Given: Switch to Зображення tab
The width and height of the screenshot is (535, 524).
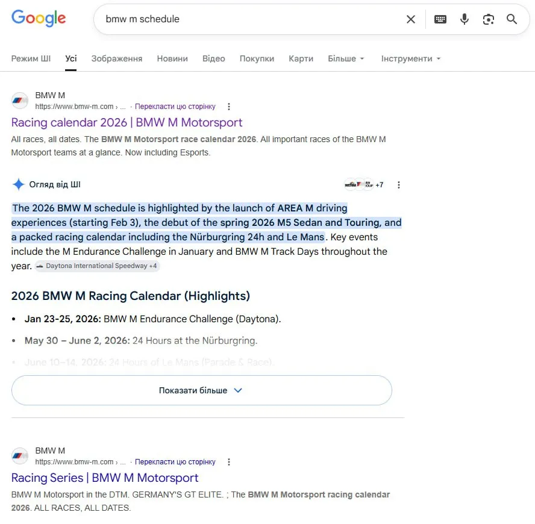Looking at the screenshot, I should [x=117, y=58].
